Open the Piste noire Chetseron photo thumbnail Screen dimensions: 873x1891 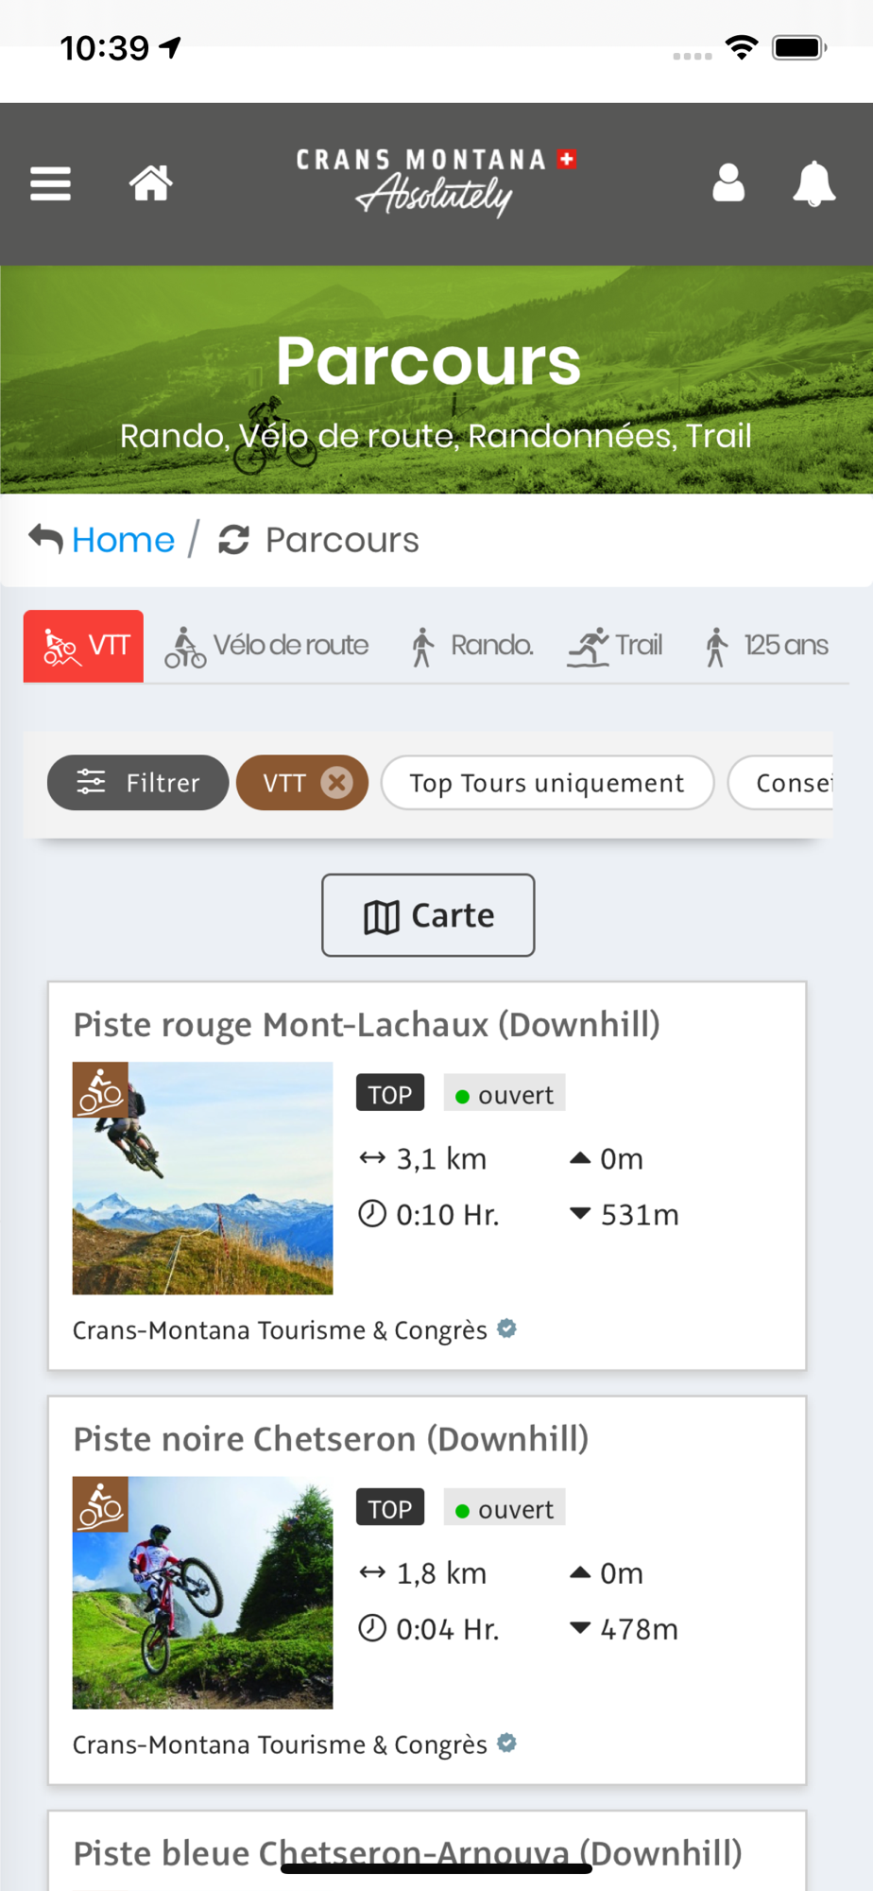coord(202,1592)
